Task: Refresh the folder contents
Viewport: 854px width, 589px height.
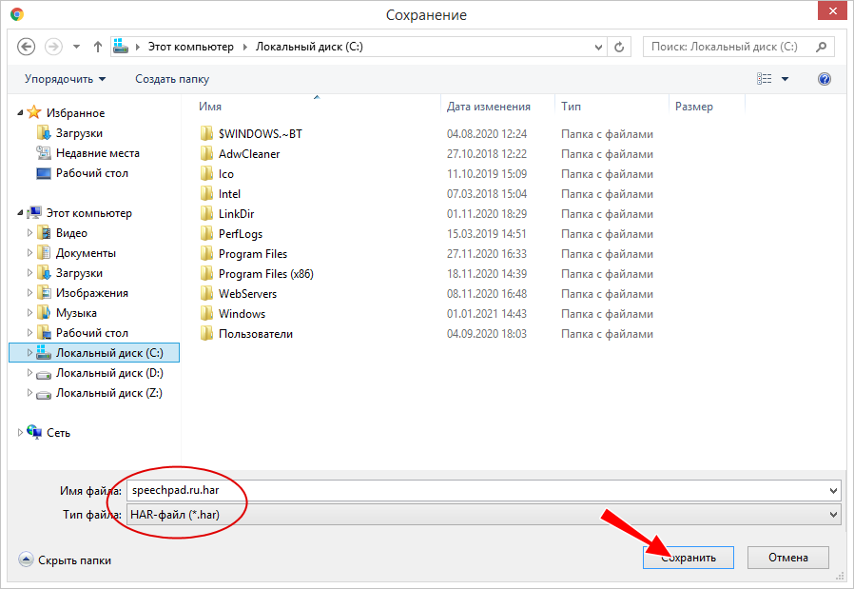Action: point(619,48)
